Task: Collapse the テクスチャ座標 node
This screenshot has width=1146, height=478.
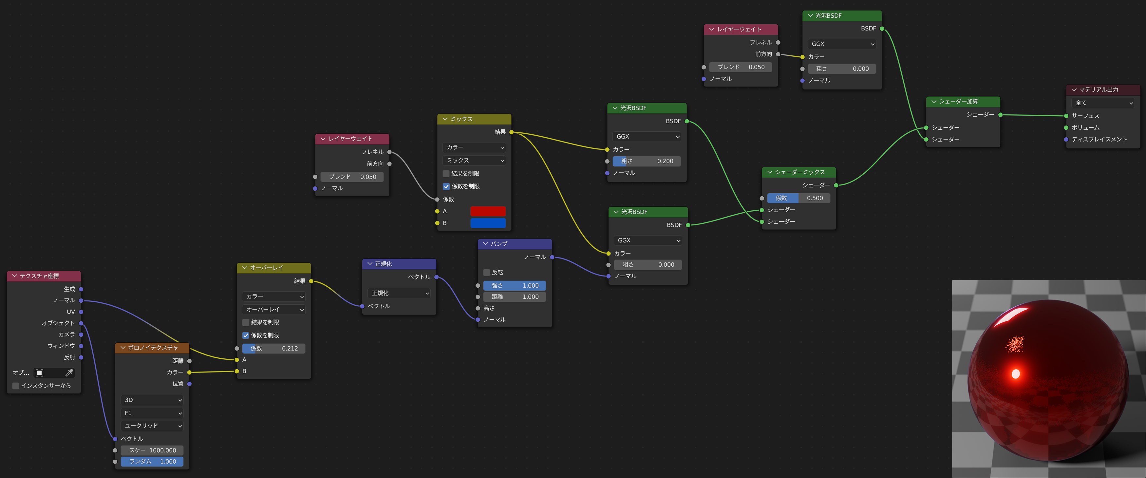Action: (15, 276)
